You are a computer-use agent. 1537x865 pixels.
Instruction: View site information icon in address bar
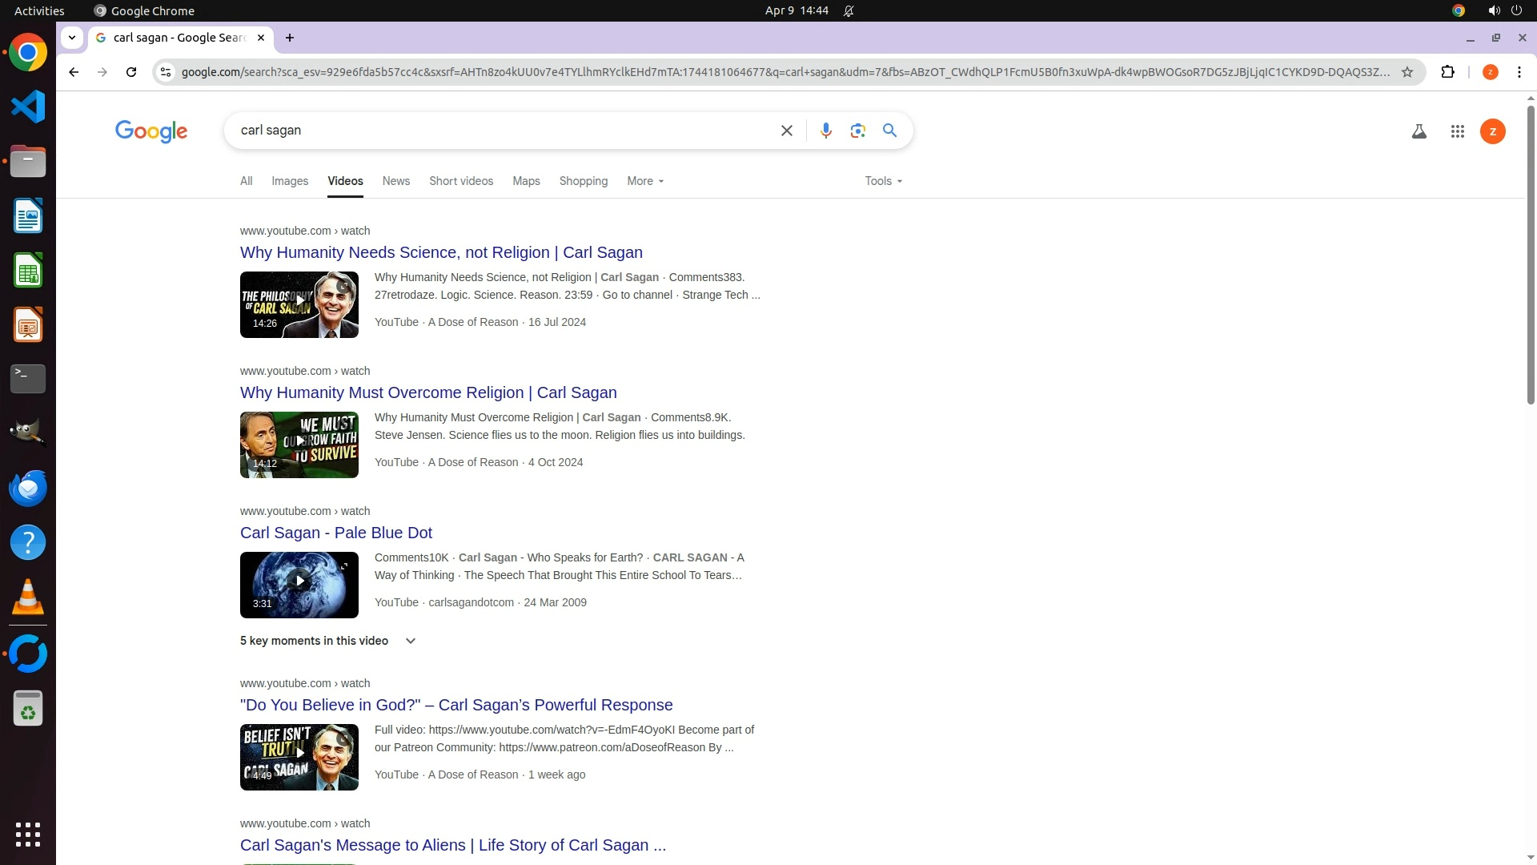tap(166, 72)
